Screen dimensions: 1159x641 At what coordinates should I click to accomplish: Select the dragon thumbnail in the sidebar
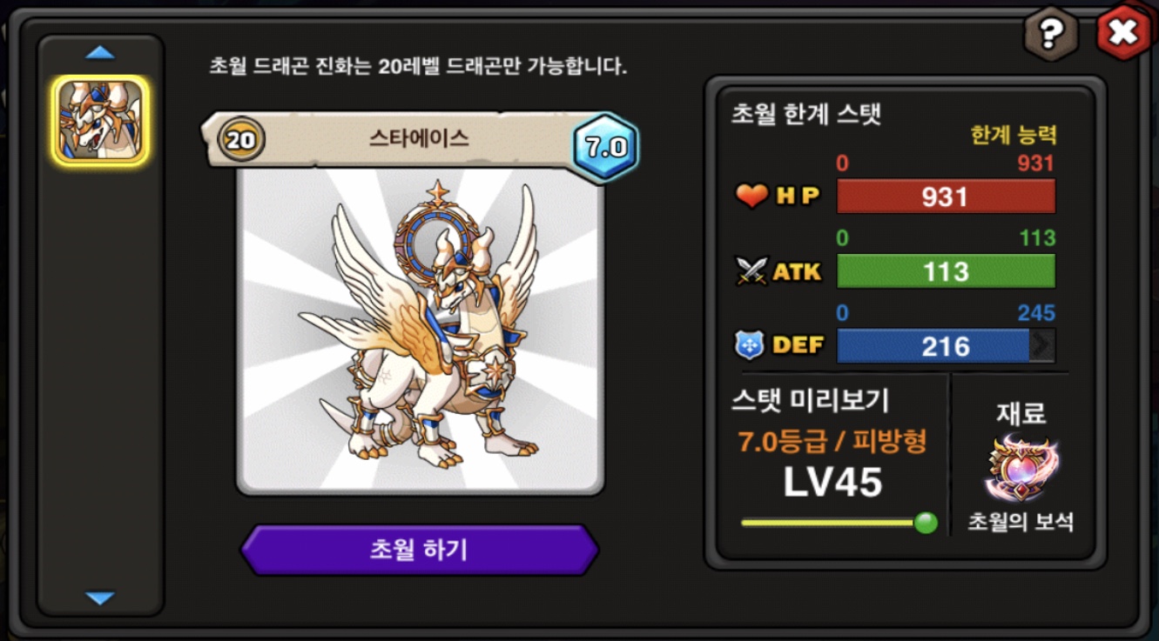100,121
